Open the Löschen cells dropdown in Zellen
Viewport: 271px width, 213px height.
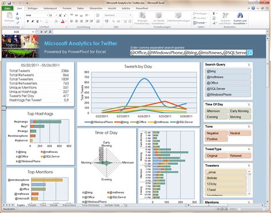point(200,18)
